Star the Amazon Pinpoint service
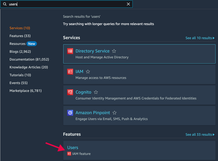The width and height of the screenshot is (218, 161). (115, 113)
